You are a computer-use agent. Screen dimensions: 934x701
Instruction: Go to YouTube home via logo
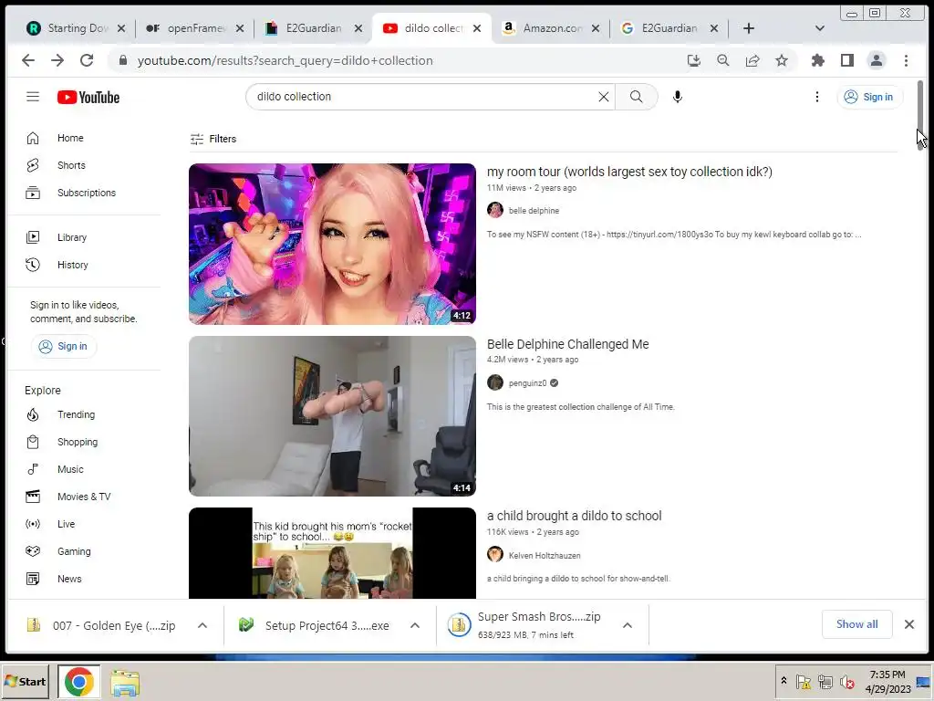coord(88,97)
